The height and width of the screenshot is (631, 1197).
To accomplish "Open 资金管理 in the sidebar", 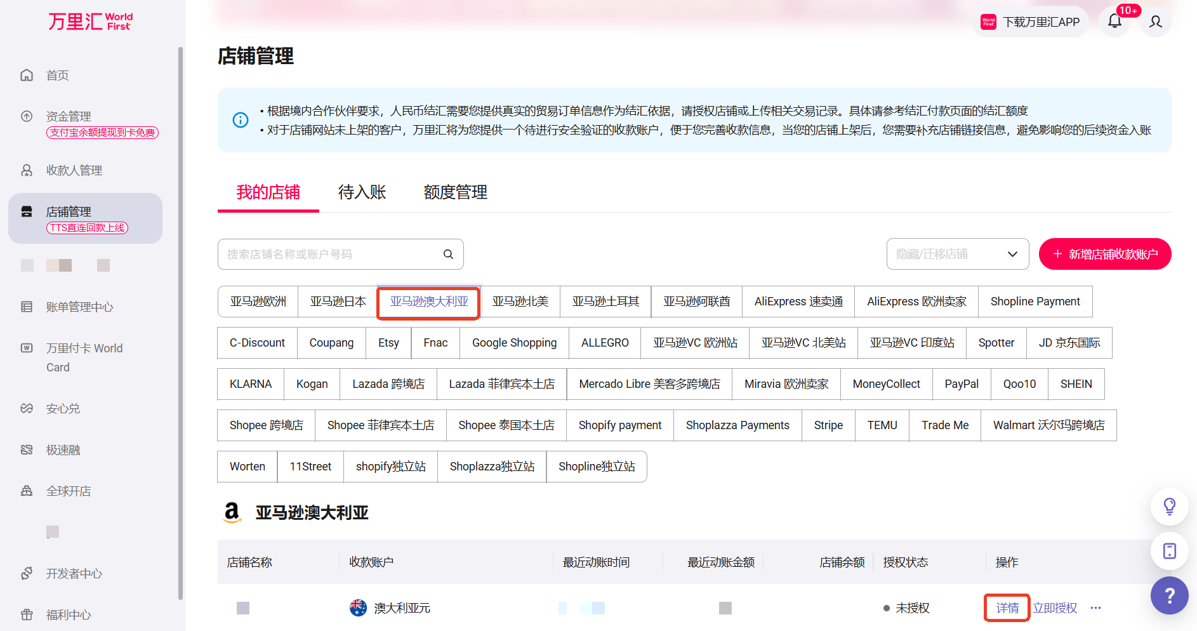I will [x=69, y=117].
